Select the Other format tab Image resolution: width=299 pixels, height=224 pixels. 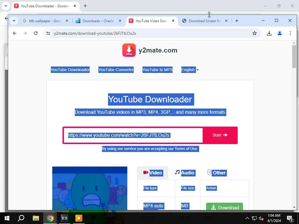pyautogui.click(x=217, y=173)
